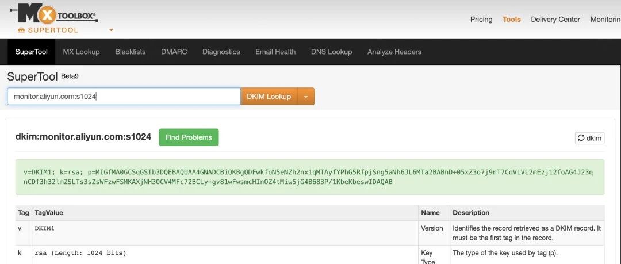Select the DKIM1 tag value cell
Screen dimensions: 621x264
pos(225,233)
